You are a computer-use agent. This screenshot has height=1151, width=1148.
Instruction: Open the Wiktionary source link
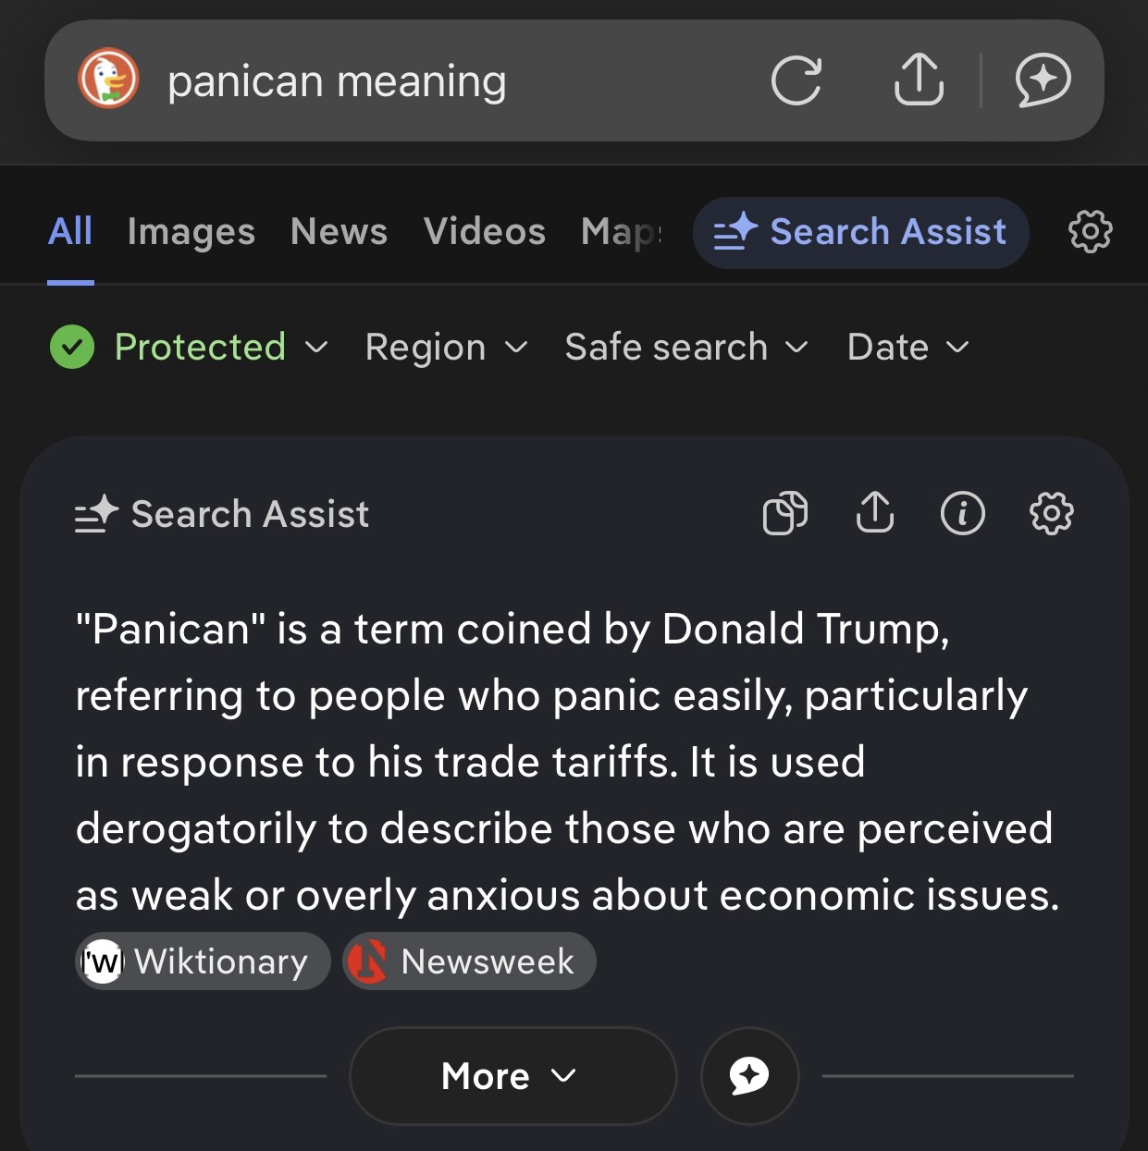[203, 961]
